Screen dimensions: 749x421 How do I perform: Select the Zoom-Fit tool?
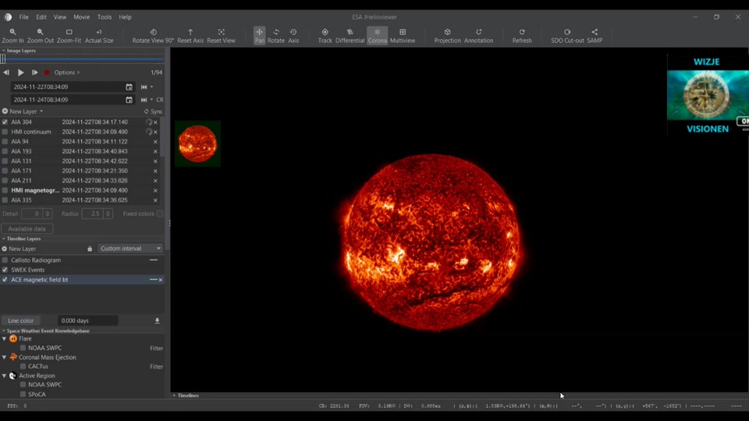tap(69, 36)
